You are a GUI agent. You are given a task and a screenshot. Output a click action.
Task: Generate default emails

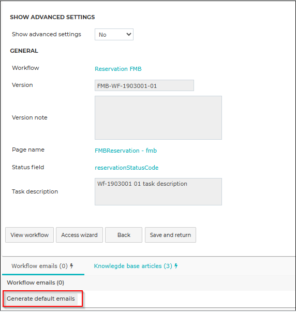tap(41, 299)
